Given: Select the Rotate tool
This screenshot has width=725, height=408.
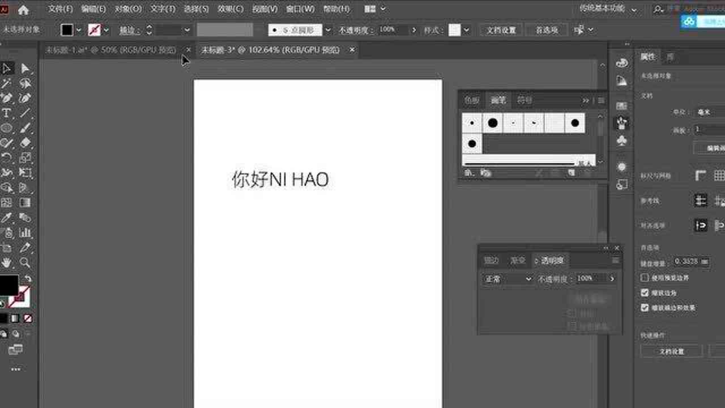Looking at the screenshot, I should 7,158.
